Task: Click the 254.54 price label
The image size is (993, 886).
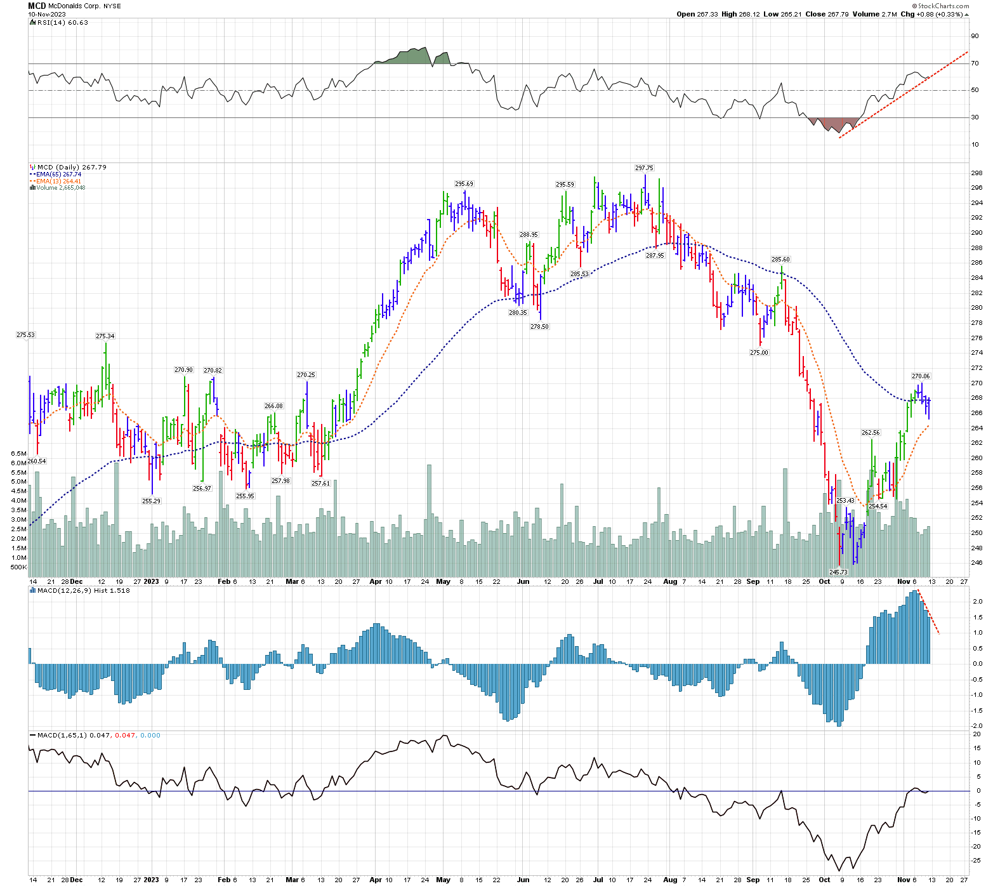Action: 878,506
